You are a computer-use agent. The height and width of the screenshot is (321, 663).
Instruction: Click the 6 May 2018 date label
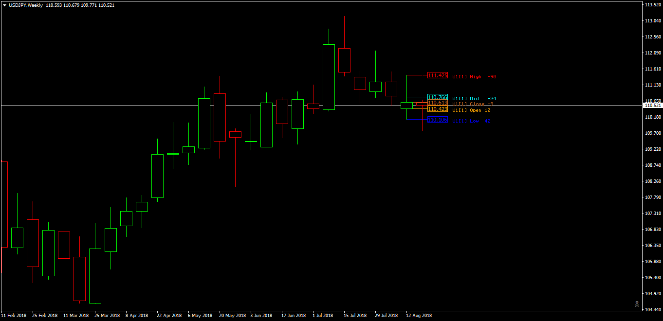[x=200, y=316]
